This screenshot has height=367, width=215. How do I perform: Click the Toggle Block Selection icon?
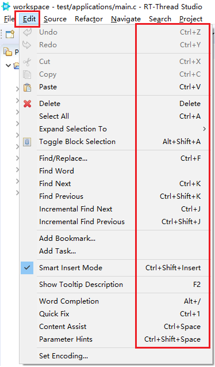[x=27, y=142]
